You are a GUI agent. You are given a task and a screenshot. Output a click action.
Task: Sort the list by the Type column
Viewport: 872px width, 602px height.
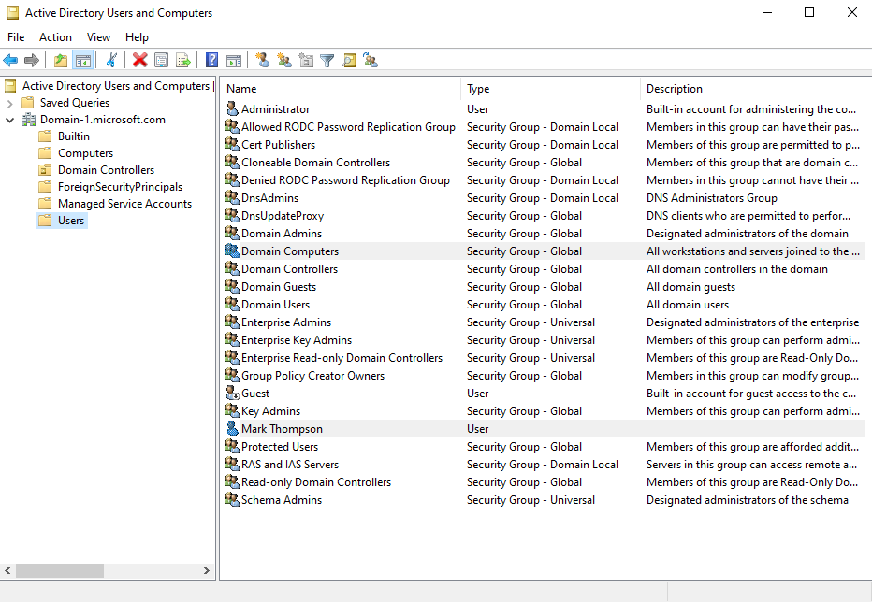tap(478, 88)
